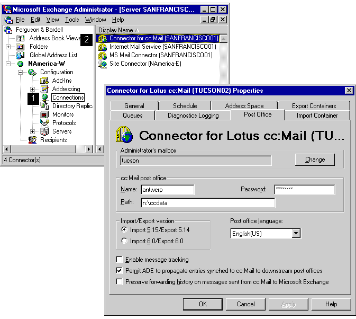The image size is (356, 319).
Task: Enable message tracking checkbox
Action: [119, 260]
